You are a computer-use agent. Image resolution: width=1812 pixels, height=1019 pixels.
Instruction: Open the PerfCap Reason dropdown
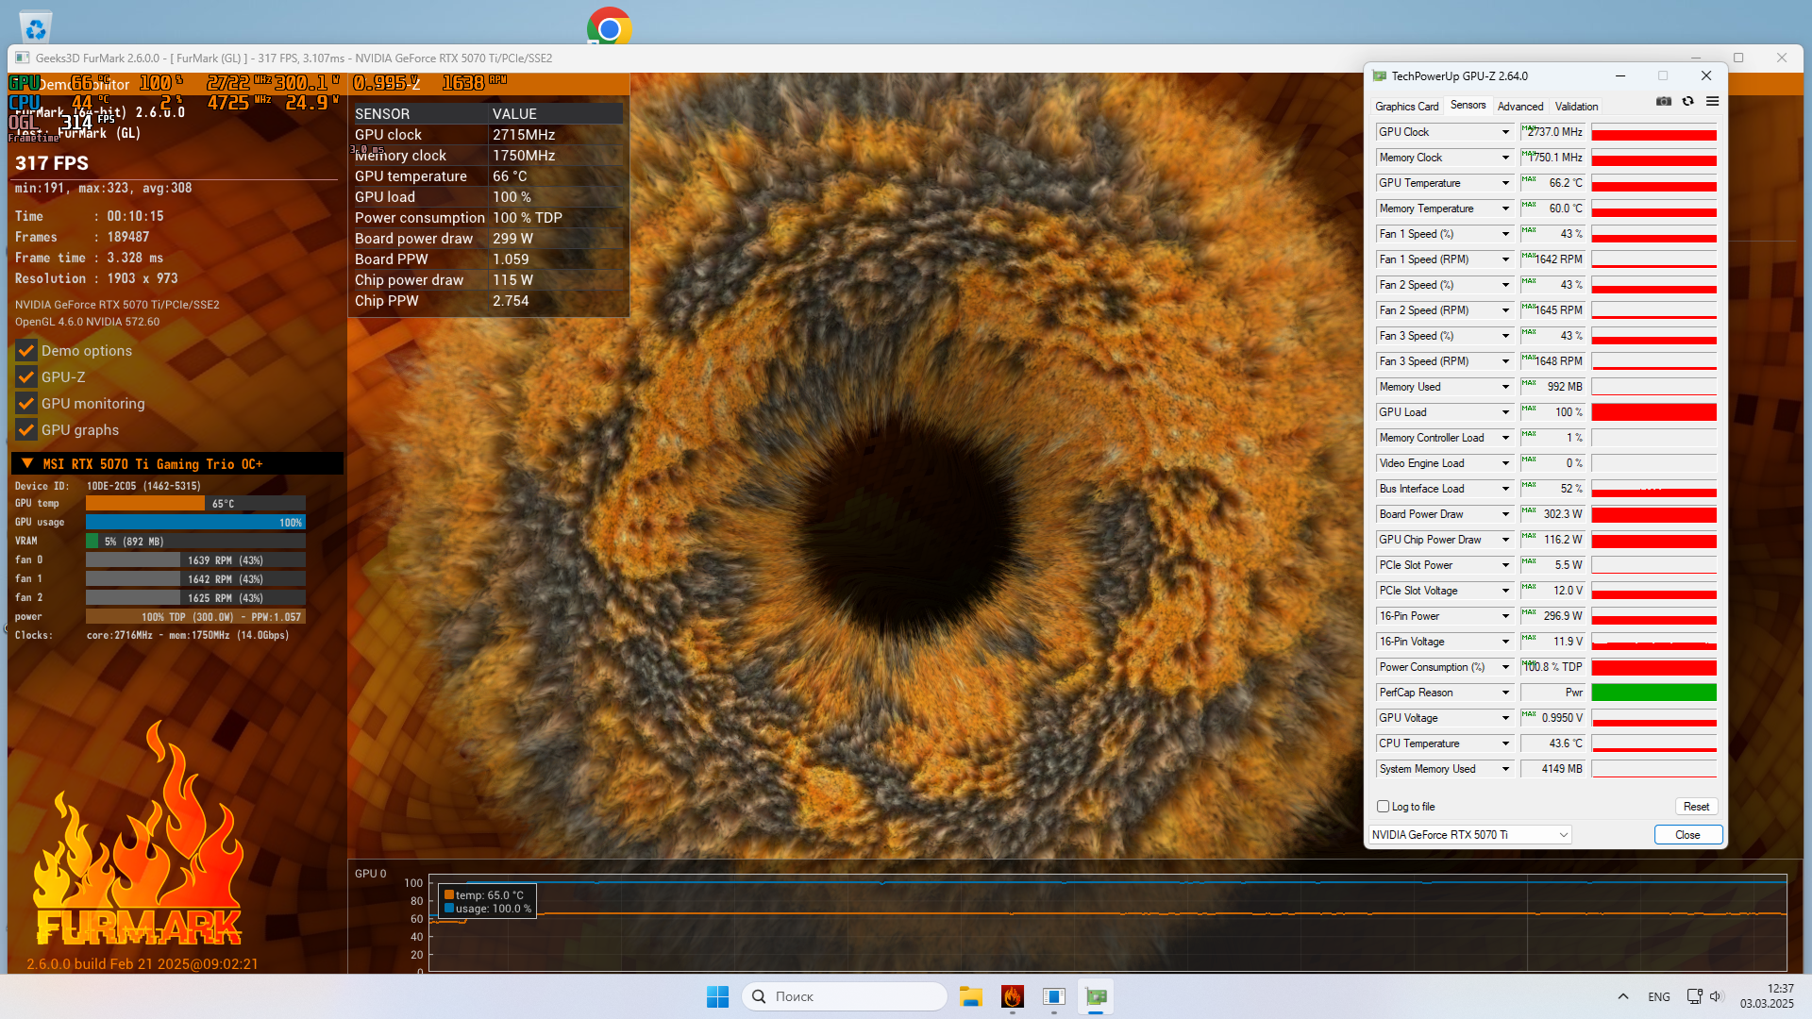(1505, 693)
